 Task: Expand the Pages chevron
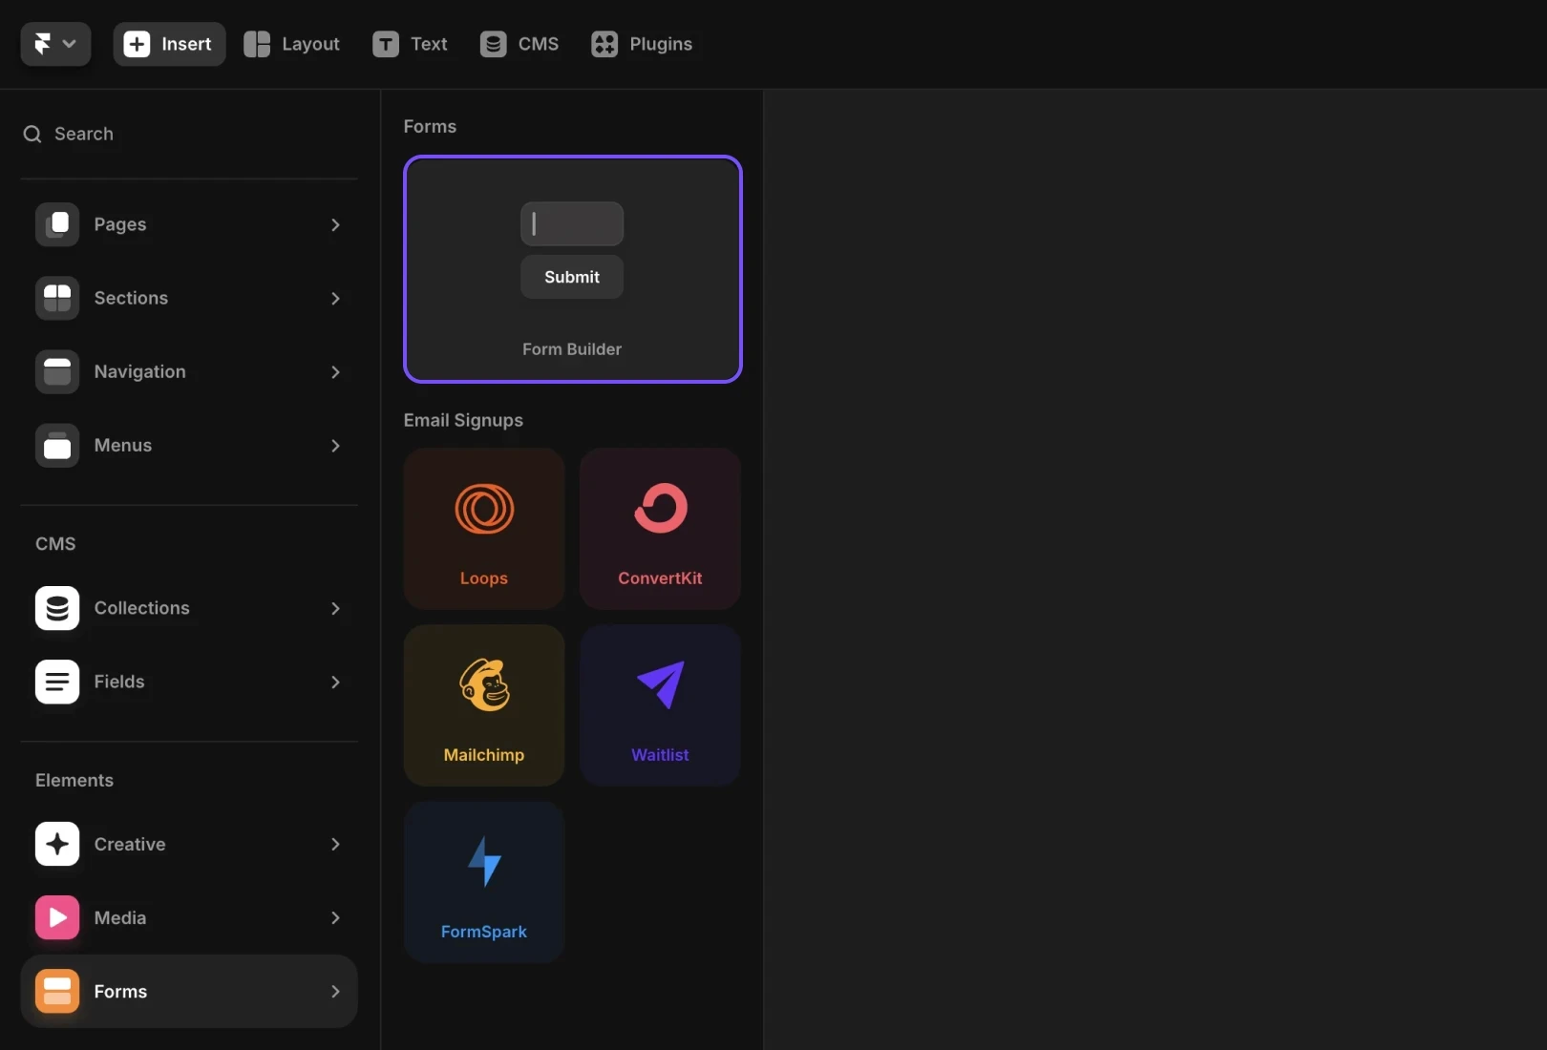pyautogui.click(x=335, y=224)
